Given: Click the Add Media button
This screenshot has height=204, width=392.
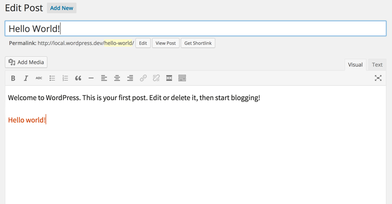Looking at the screenshot, I should (26, 62).
